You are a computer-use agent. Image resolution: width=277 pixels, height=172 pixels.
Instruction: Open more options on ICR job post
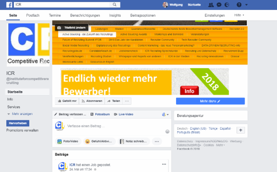[x=164, y=164]
